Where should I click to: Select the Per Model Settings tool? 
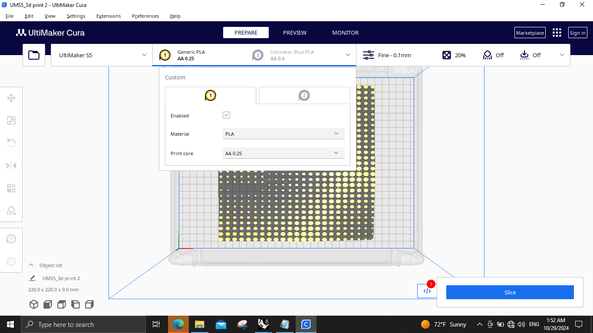tap(11, 188)
